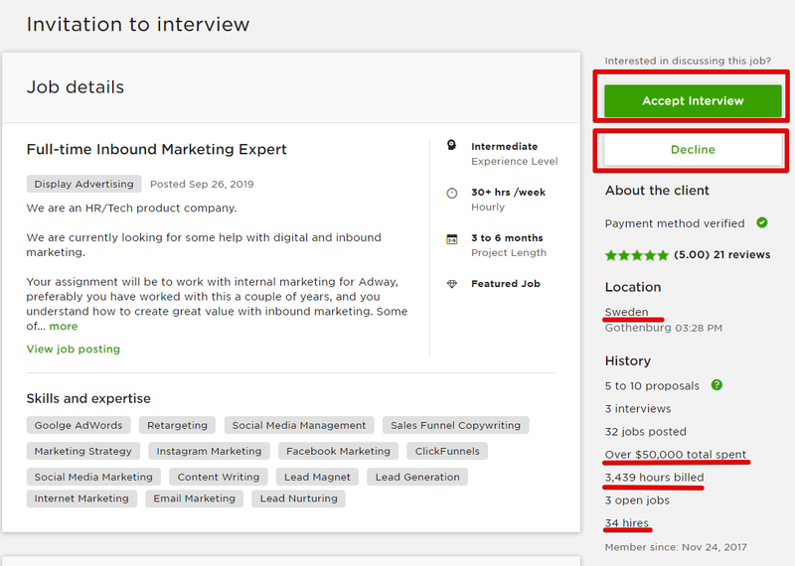Select the Retargeting skill tag
The image size is (795, 566).
coord(177,425)
